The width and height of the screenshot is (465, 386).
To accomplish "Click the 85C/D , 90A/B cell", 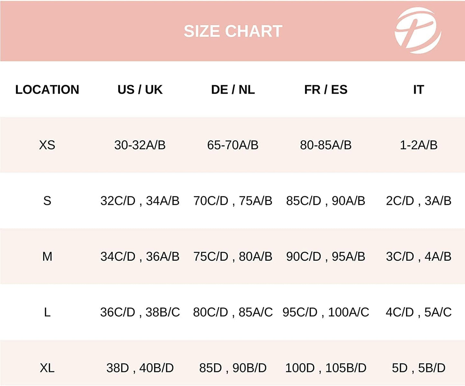I will click(x=326, y=201).
